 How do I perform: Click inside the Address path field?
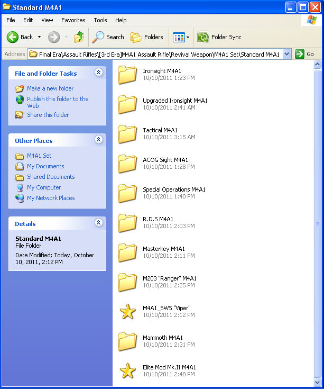tap(155, 54)
